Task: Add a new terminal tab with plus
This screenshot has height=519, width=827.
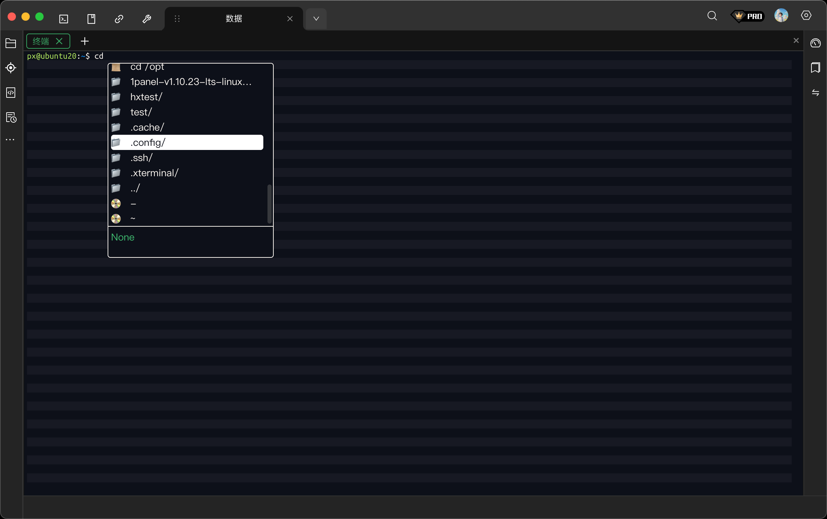Action: tap(85, 41)
